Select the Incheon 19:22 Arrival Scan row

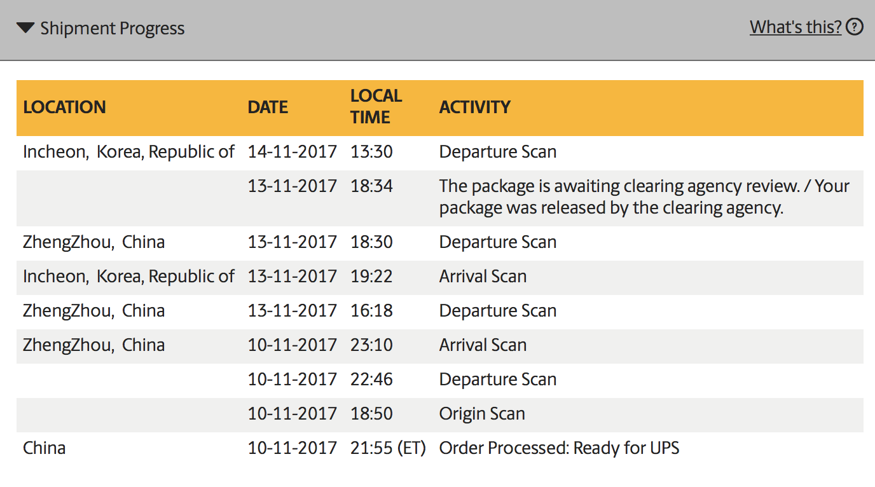tap(440, 277)
